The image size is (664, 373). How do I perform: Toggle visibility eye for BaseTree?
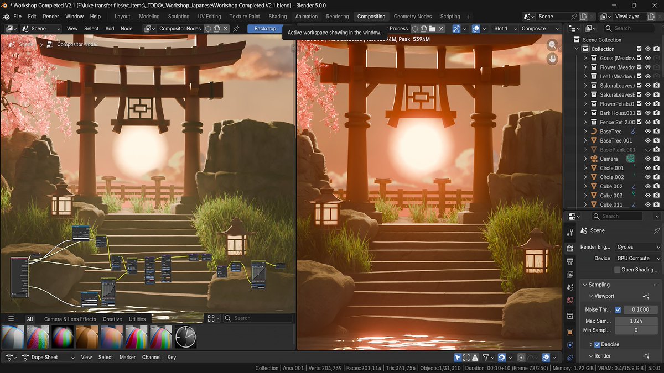[648, 132]
